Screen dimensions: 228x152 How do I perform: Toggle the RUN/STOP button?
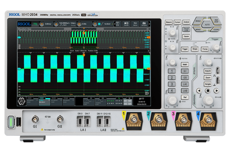(216, 21)
